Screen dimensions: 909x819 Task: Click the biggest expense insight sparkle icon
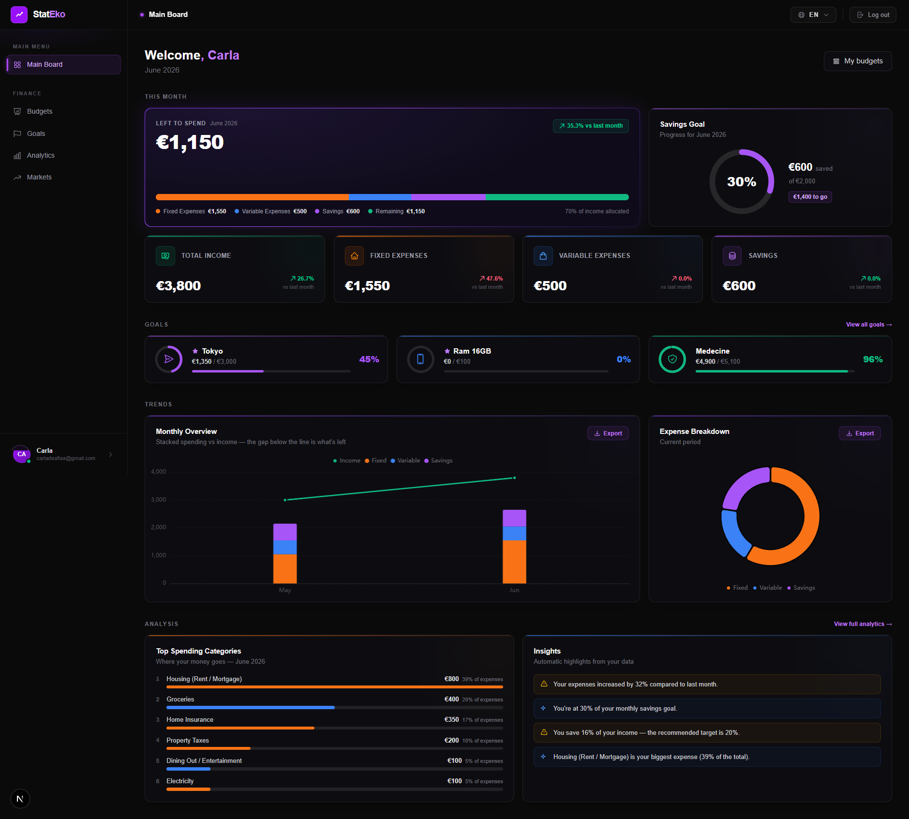(x=543, y=757)
